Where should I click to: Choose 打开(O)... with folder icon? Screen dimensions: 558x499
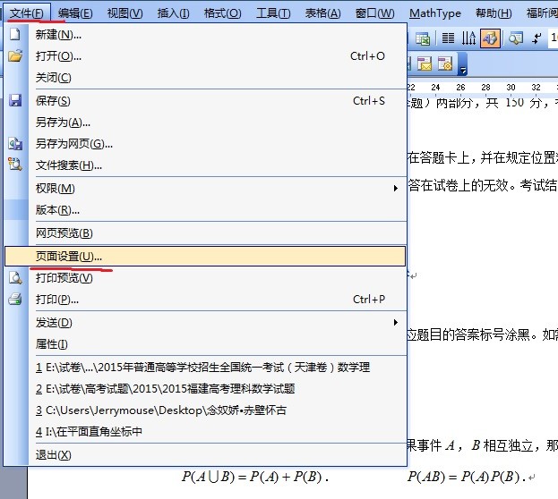[205, 56]
